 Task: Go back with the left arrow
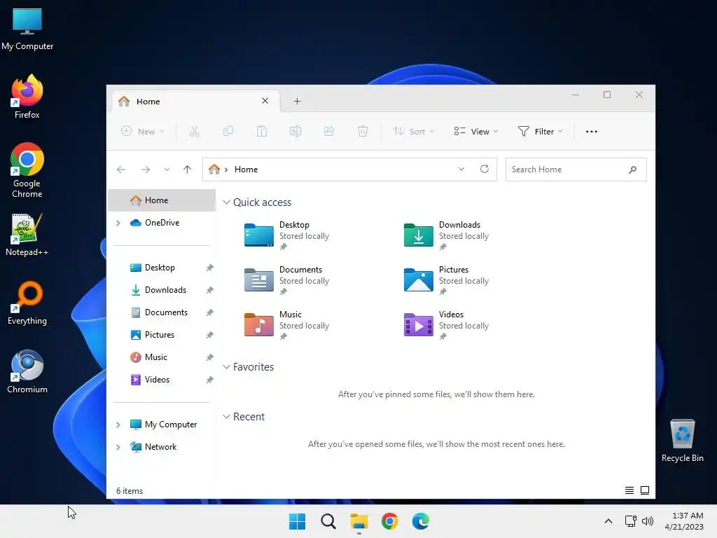click(121, 170)
